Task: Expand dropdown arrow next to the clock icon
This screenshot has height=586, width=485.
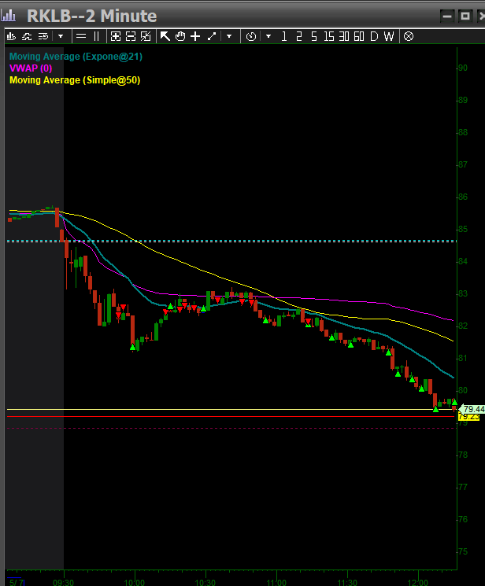Action: tap(268, 36)
